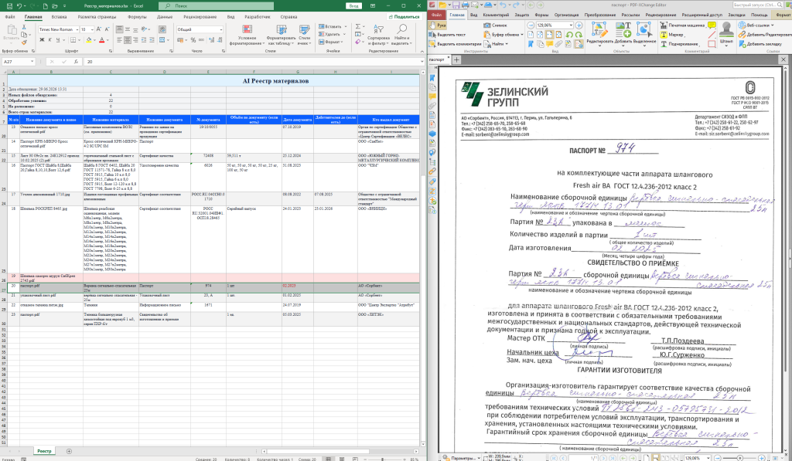Click the Поделиться button in Excel
The width and height of the screenshot is (792, 461).
click(404, 17)
